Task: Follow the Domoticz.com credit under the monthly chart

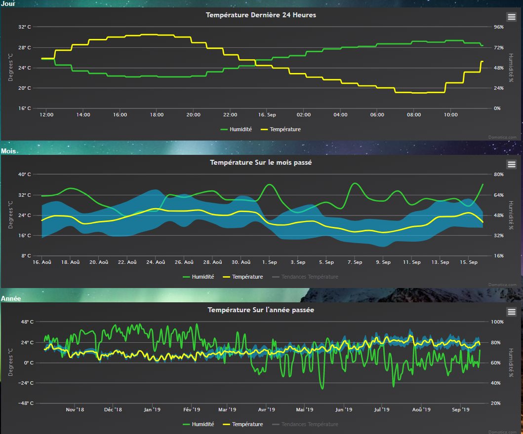Action: (x=503, y=285)
